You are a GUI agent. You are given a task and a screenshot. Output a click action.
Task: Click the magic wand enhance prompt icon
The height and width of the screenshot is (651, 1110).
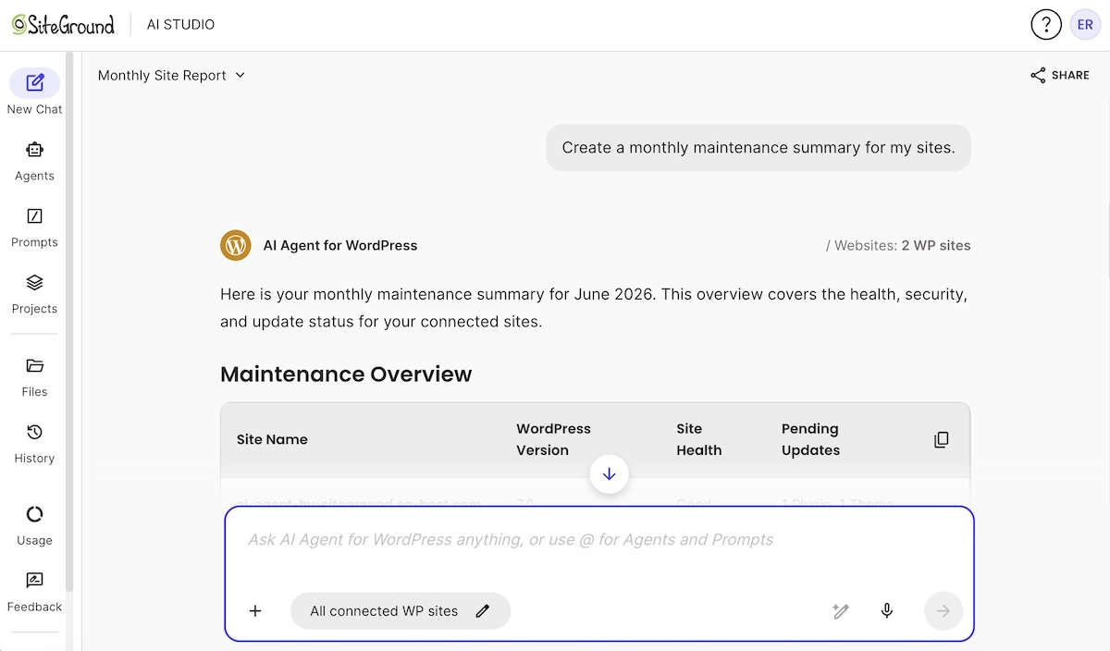[840, 611]
